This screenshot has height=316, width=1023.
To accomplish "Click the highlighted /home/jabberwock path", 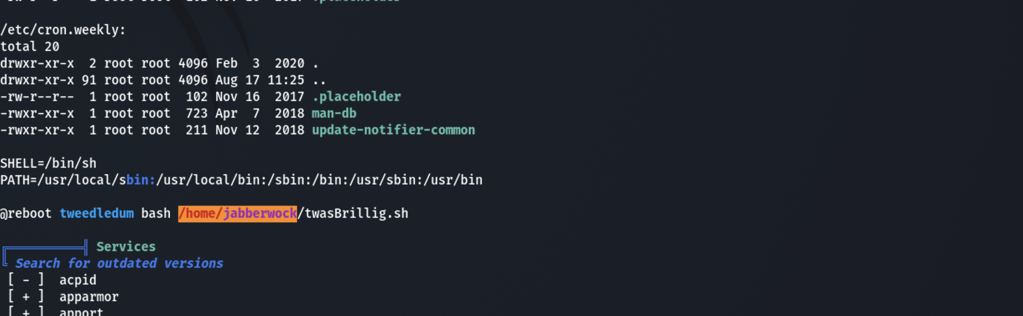I will (x=237, y=214).
